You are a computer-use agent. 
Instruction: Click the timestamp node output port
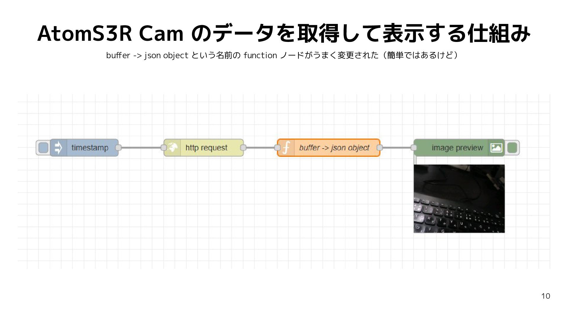tap(118, 148)
